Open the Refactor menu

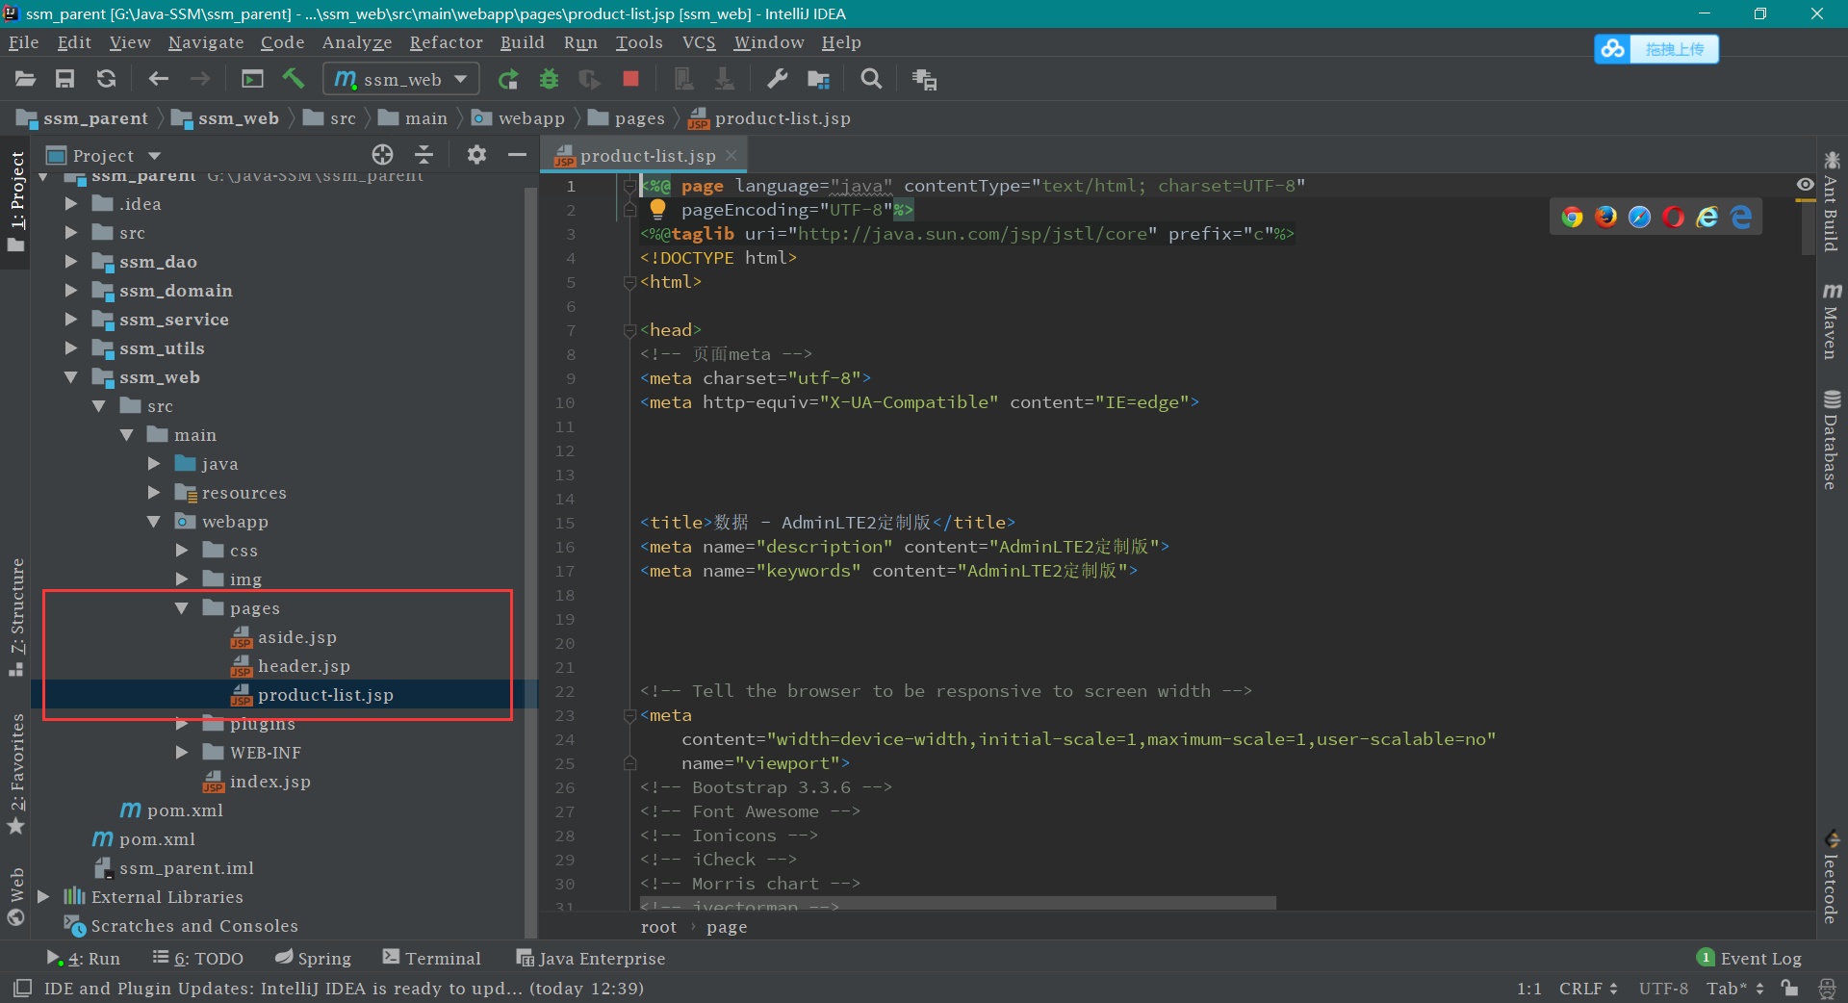(446, 42)
